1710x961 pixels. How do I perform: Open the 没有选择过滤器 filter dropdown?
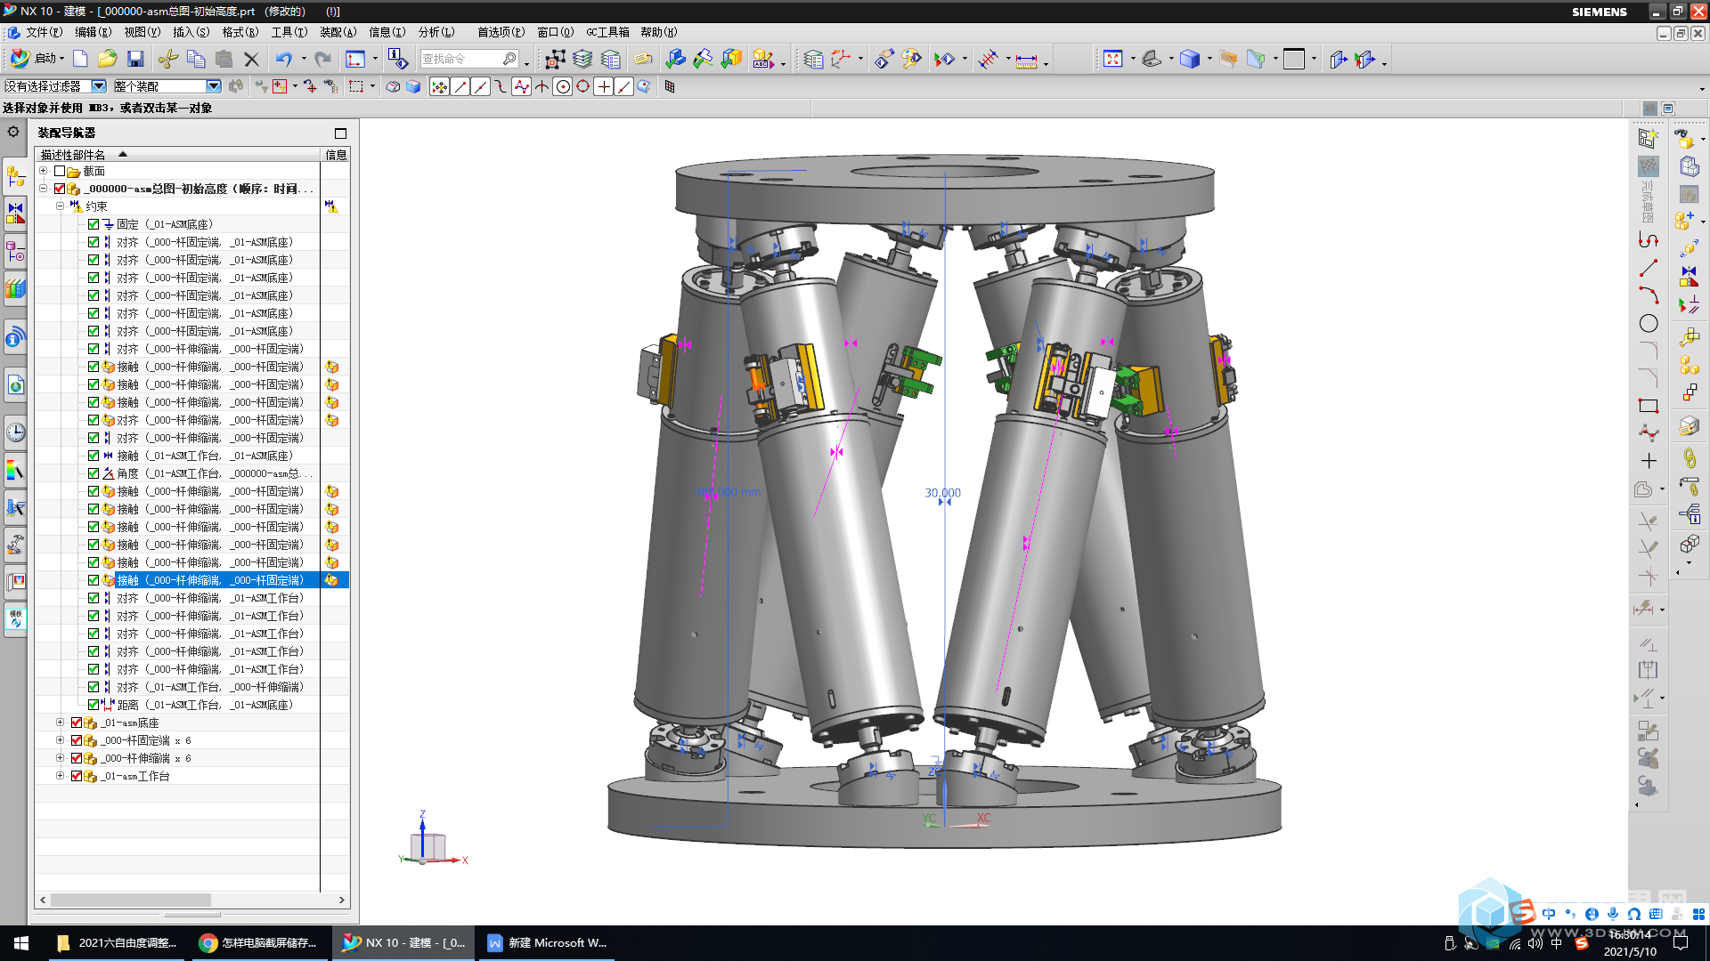point(99,86)
